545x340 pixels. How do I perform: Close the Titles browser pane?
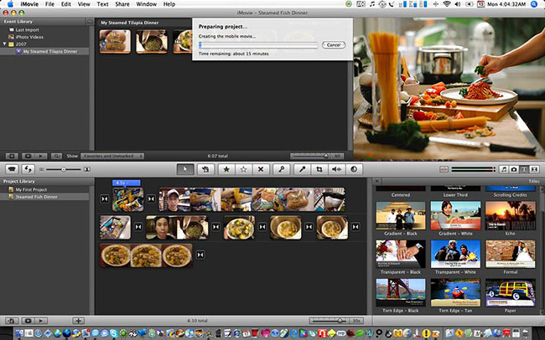coord(376,181)
